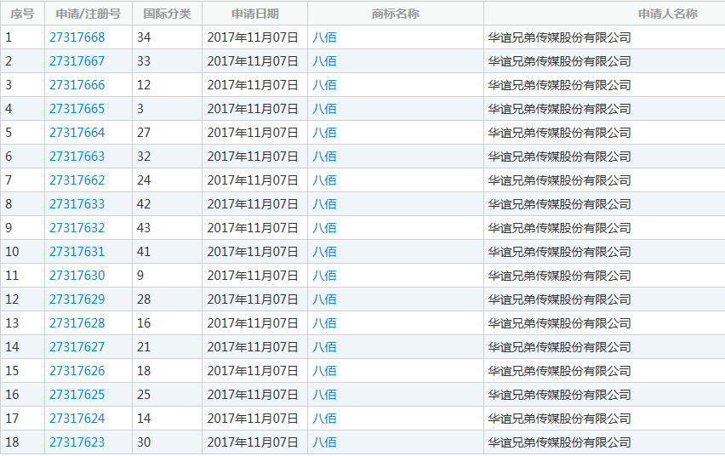Viewport: 725px width, 456px height.
Task: Select international class 32 cell
Action: point(167,157)
